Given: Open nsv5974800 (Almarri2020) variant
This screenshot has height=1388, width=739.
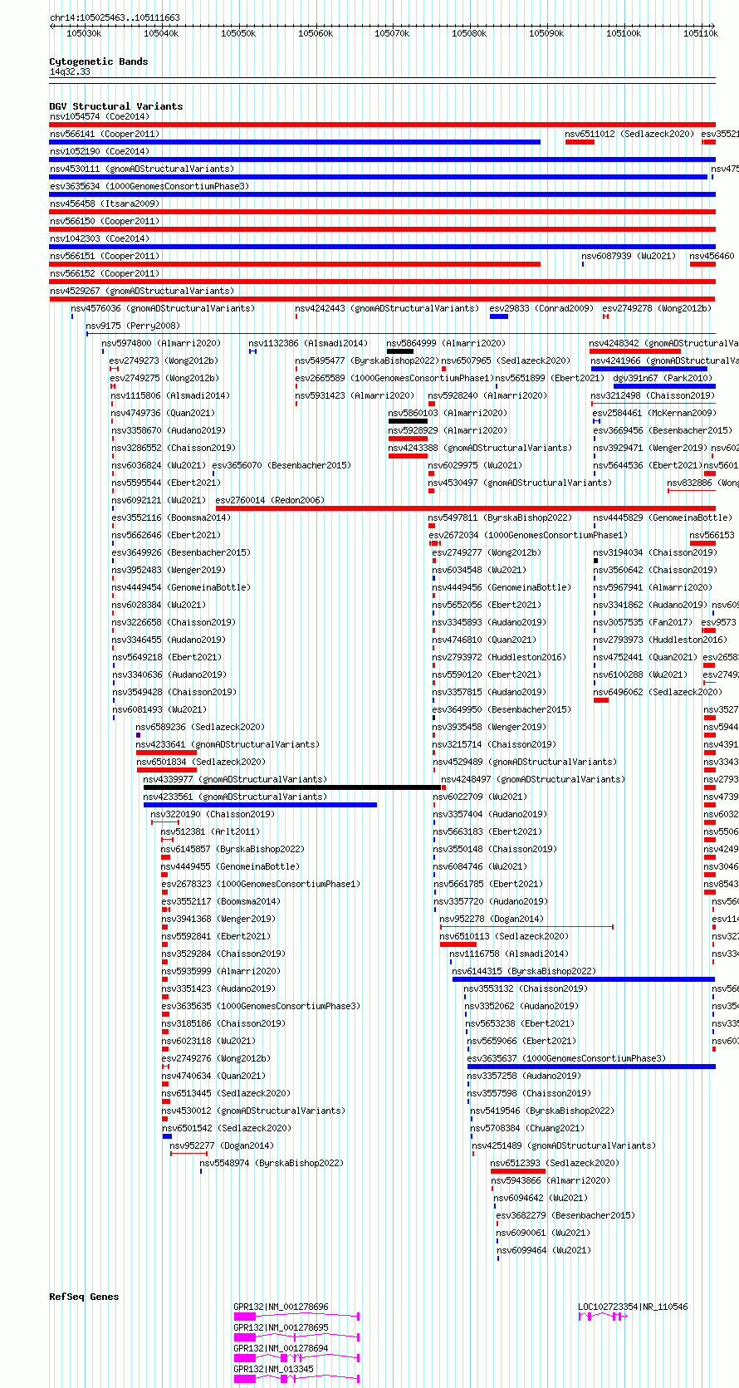Looking at the screenshot, I should point(161,343).
